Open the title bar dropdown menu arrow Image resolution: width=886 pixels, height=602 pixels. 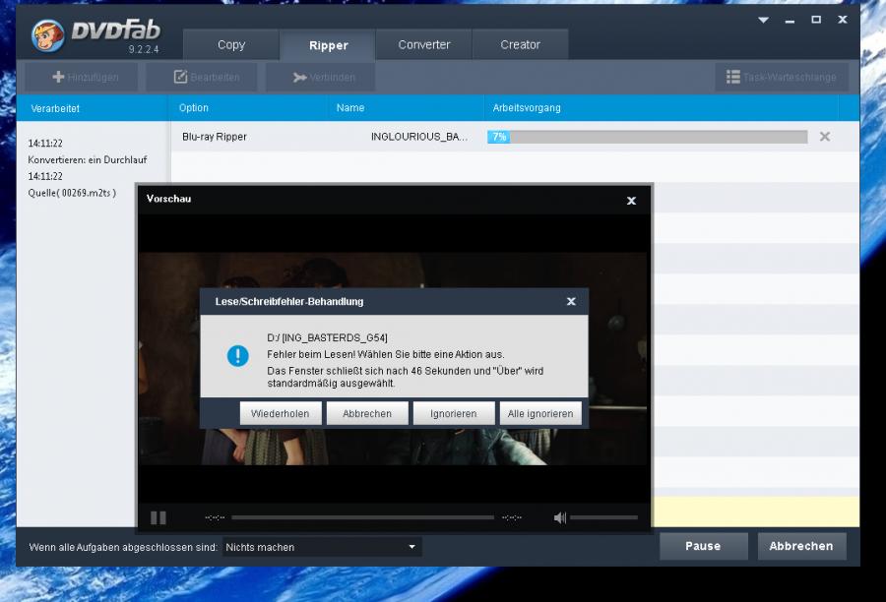(763, 21)
